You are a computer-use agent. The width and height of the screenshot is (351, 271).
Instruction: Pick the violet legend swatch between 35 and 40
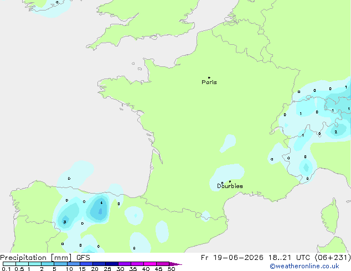137,264
